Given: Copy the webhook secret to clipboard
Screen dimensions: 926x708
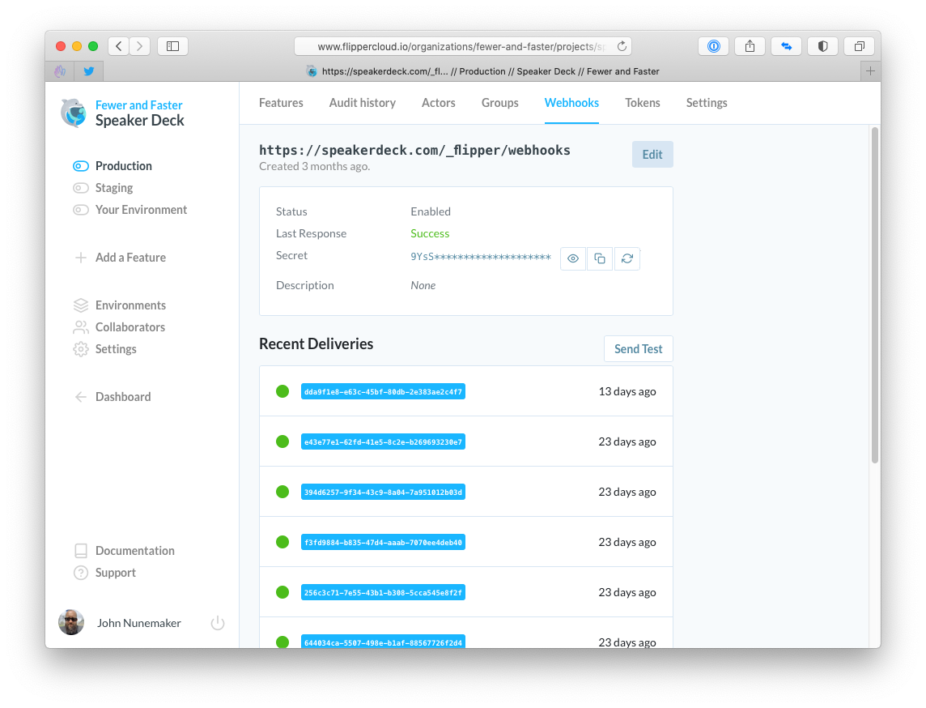Looking at the screenshot, I should tap(600, 258).
